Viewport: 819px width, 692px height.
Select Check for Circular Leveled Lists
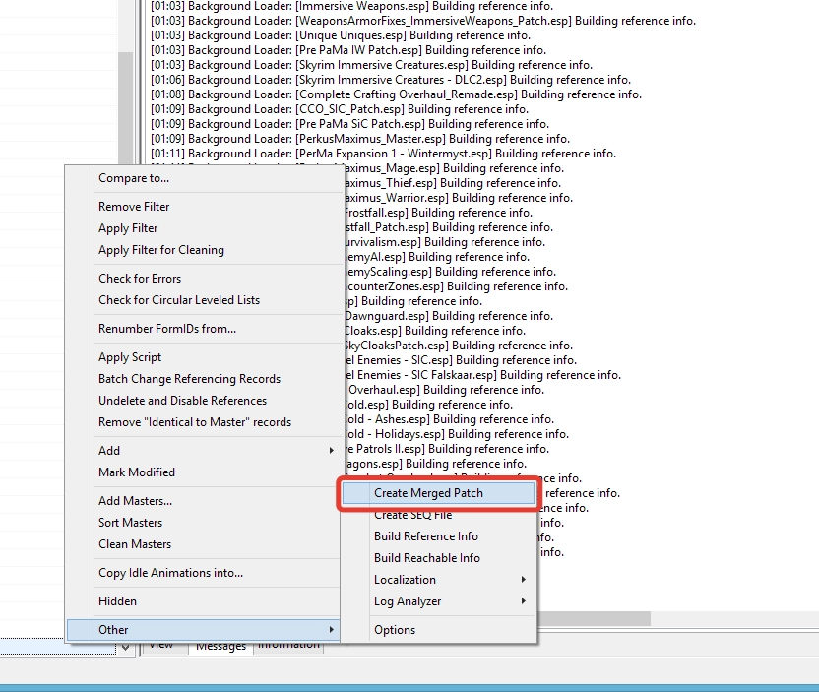[x=179, y=300]
